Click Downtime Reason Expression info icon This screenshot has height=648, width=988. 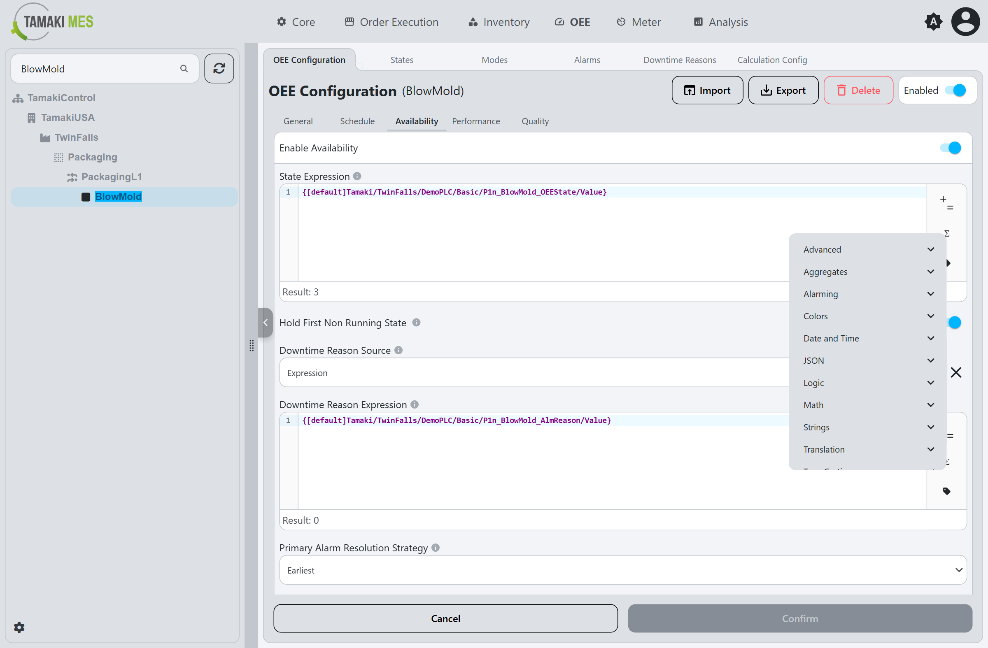[414, 404]
